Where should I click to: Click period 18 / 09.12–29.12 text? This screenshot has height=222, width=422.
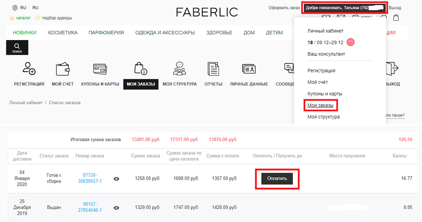(x=325, y=43)
